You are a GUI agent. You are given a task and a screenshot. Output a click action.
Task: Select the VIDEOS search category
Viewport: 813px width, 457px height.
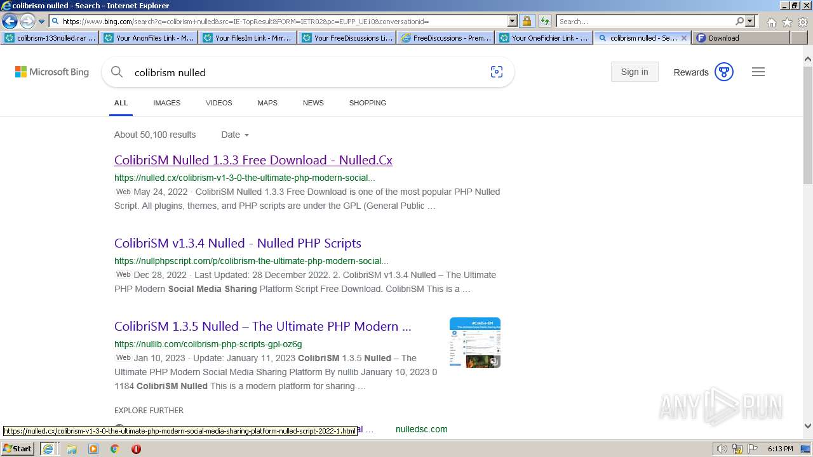[218, 103]
